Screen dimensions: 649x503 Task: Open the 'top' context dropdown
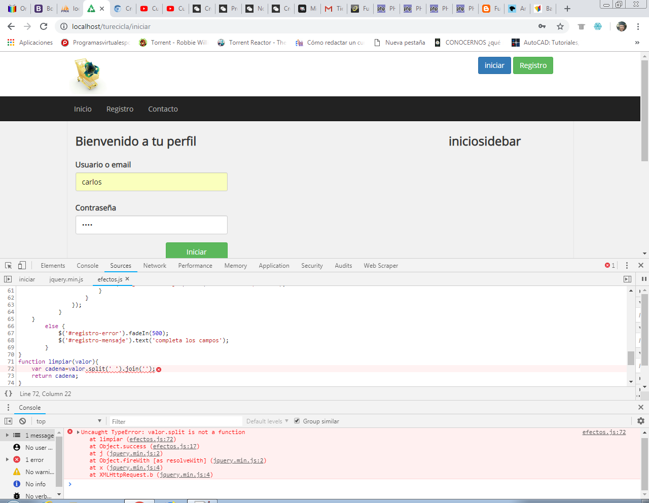(68, 421)
